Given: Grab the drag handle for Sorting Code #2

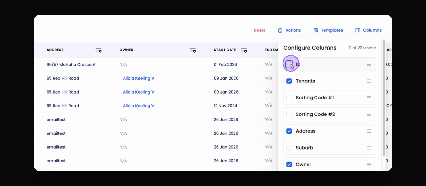Looking at the screenshot, I should tap(369, 114).
